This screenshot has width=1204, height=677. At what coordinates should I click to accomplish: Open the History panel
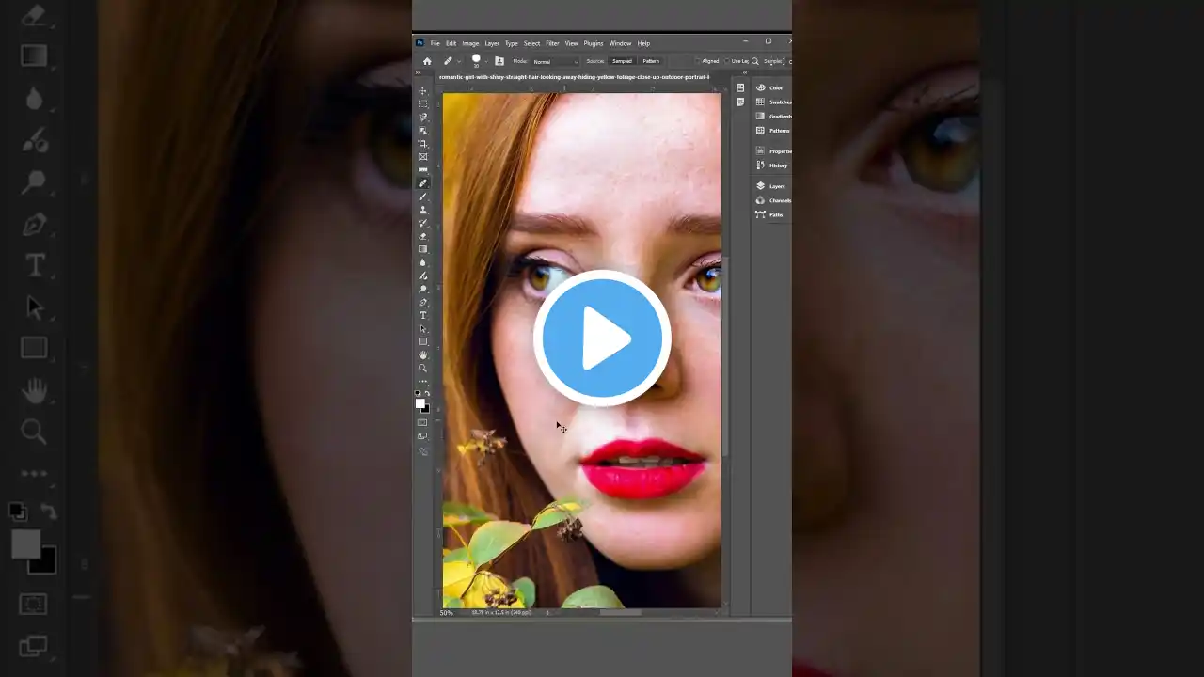pyautogui.click(x=777, y=165)
